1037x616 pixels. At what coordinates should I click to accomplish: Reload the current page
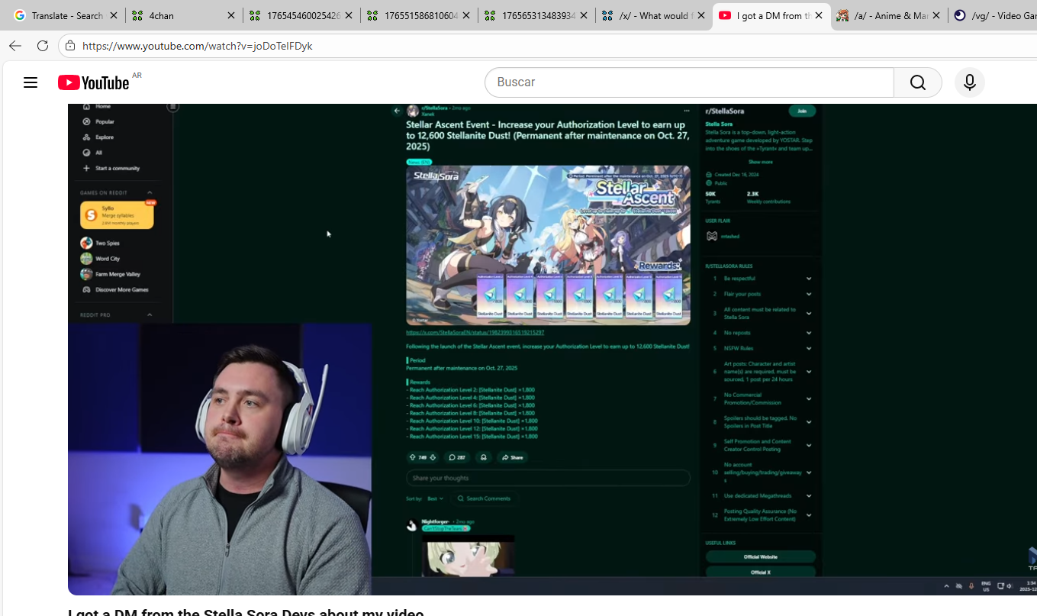pyautogui.click(x=43, y=46)
